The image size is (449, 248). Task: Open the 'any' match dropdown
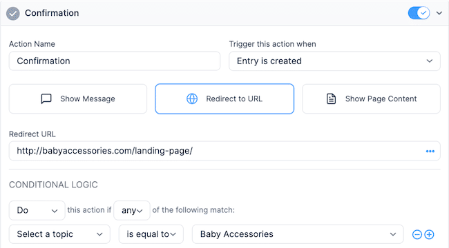point(132,210)
